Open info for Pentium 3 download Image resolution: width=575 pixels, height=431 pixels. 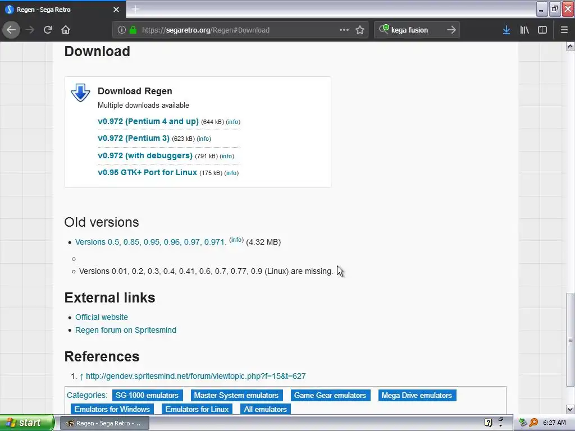(x=204, y=139)
